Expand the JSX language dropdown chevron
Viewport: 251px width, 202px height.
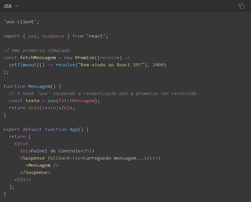[17, 6]
